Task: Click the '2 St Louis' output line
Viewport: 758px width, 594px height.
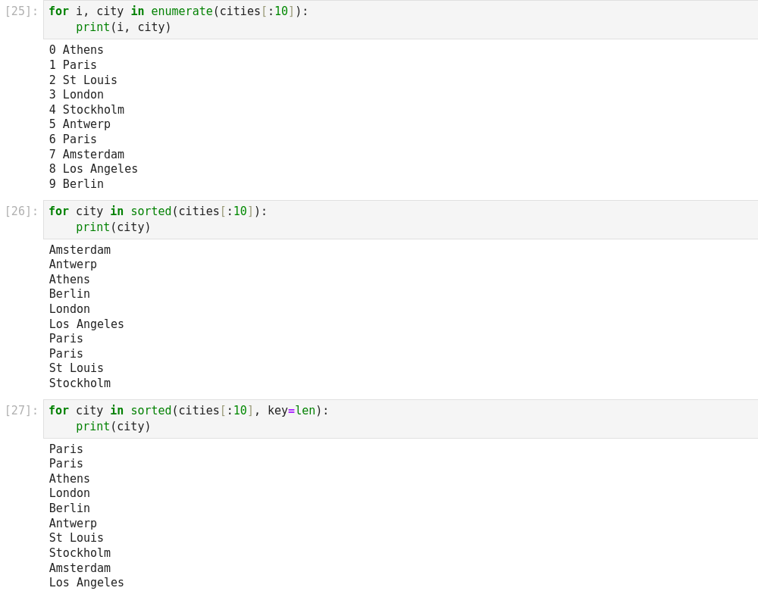Action: [x=83, y=80]
